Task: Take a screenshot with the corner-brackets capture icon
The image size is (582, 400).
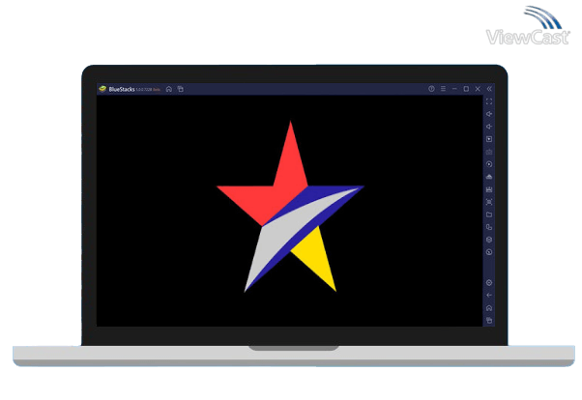Action: pos(489,202)
